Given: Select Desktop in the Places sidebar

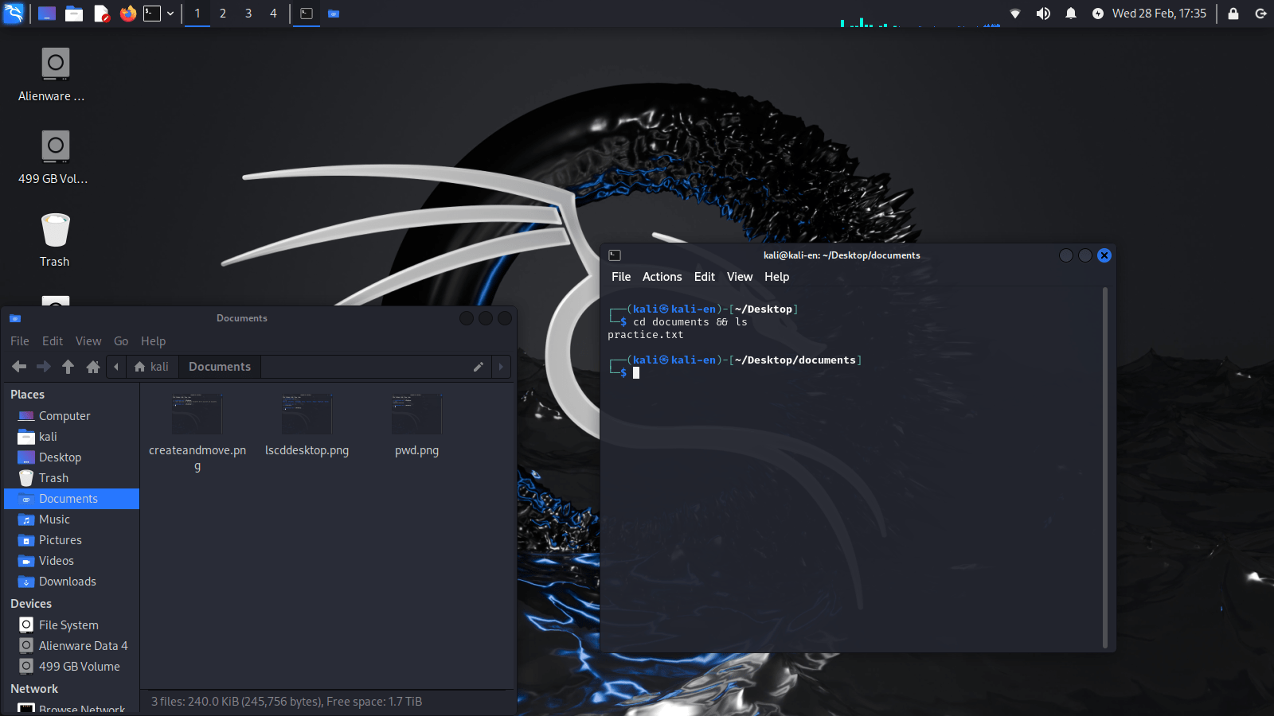Looking at the screenshot, I should pos(72,457).
